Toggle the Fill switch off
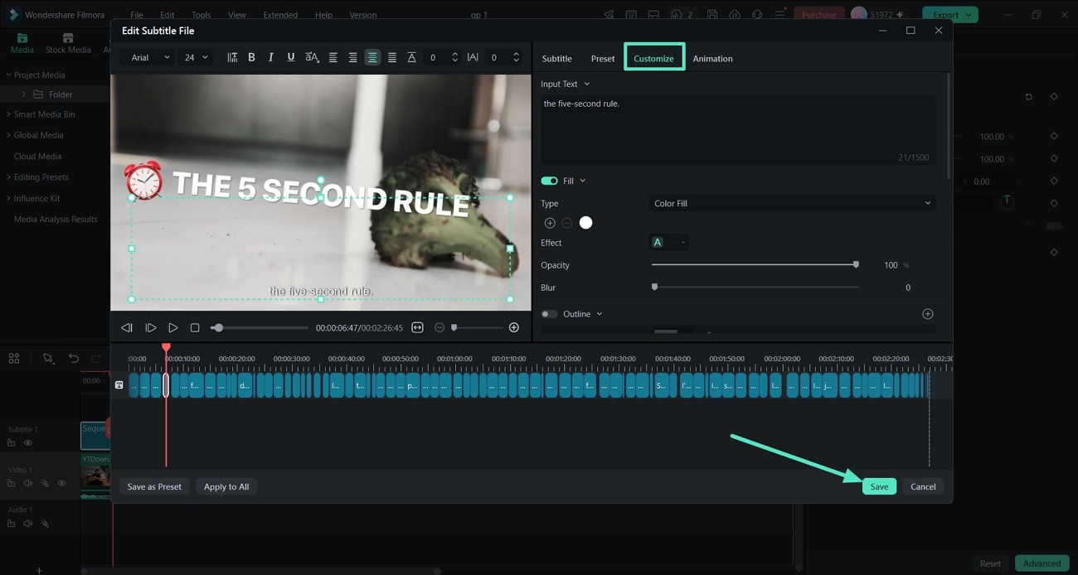 coord(549,181)
